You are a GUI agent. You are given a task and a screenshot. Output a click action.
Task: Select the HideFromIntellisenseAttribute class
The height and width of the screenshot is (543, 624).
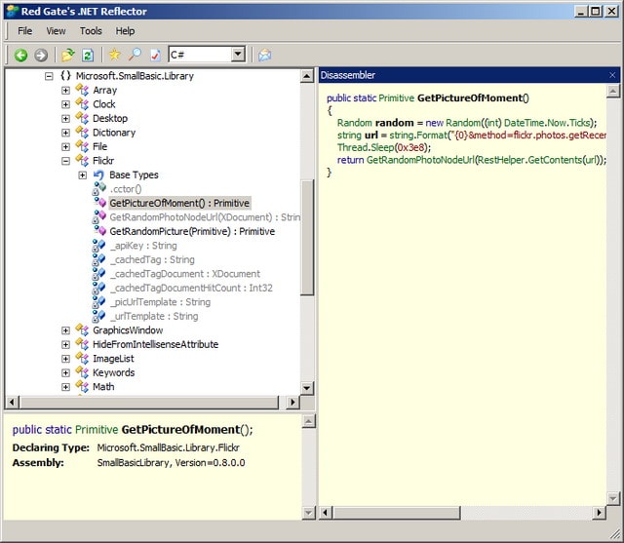155,344
